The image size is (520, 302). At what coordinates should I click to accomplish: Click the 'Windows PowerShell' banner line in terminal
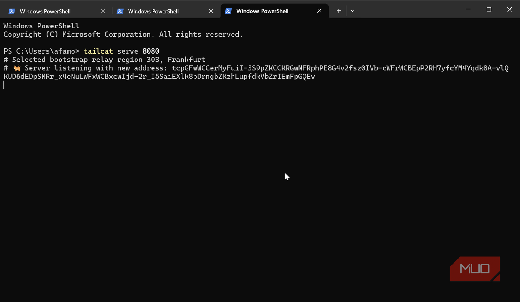41,26
